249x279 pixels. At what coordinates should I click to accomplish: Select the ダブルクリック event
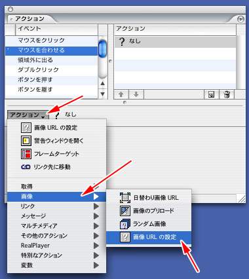click(x=51, y=70)
